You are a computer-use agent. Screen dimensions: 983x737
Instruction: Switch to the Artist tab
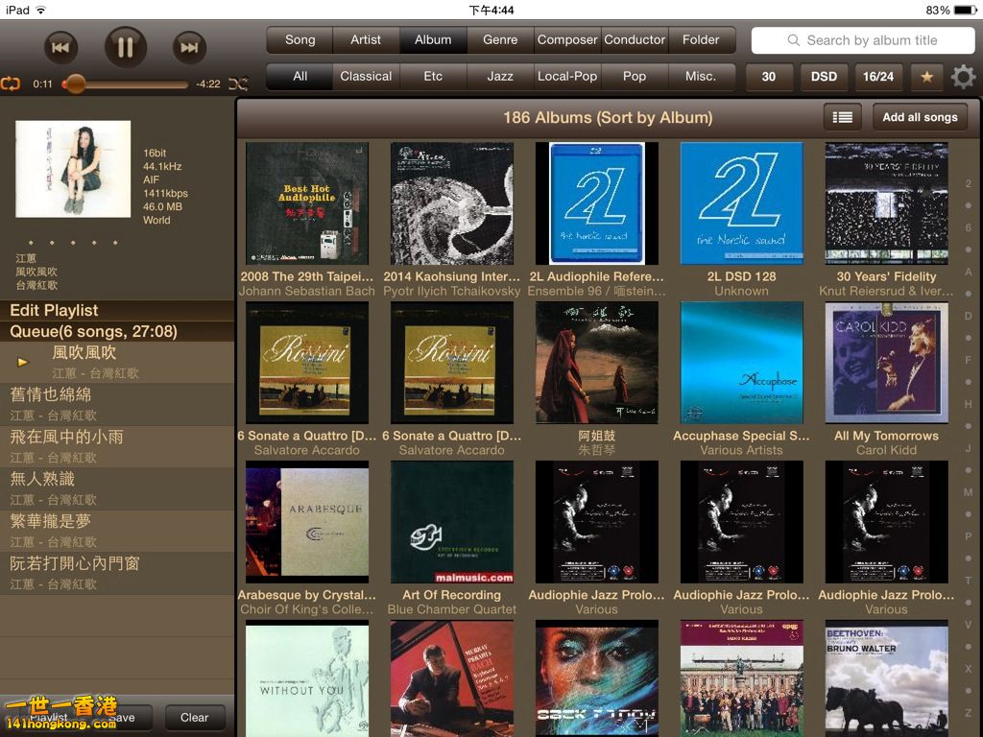click(366, 40)
